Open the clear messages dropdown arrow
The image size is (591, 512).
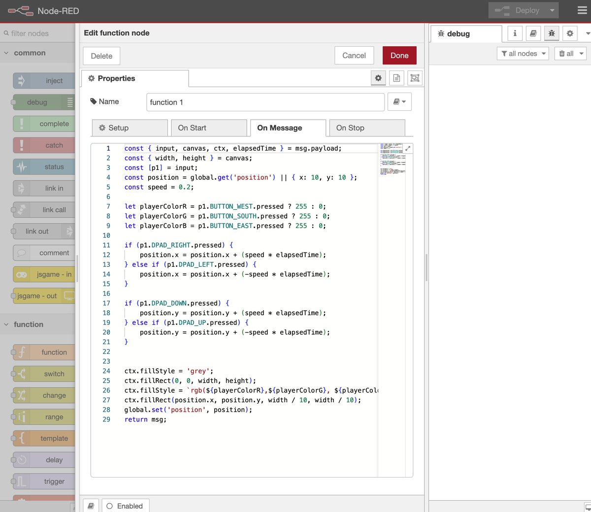tap(582, 53)
